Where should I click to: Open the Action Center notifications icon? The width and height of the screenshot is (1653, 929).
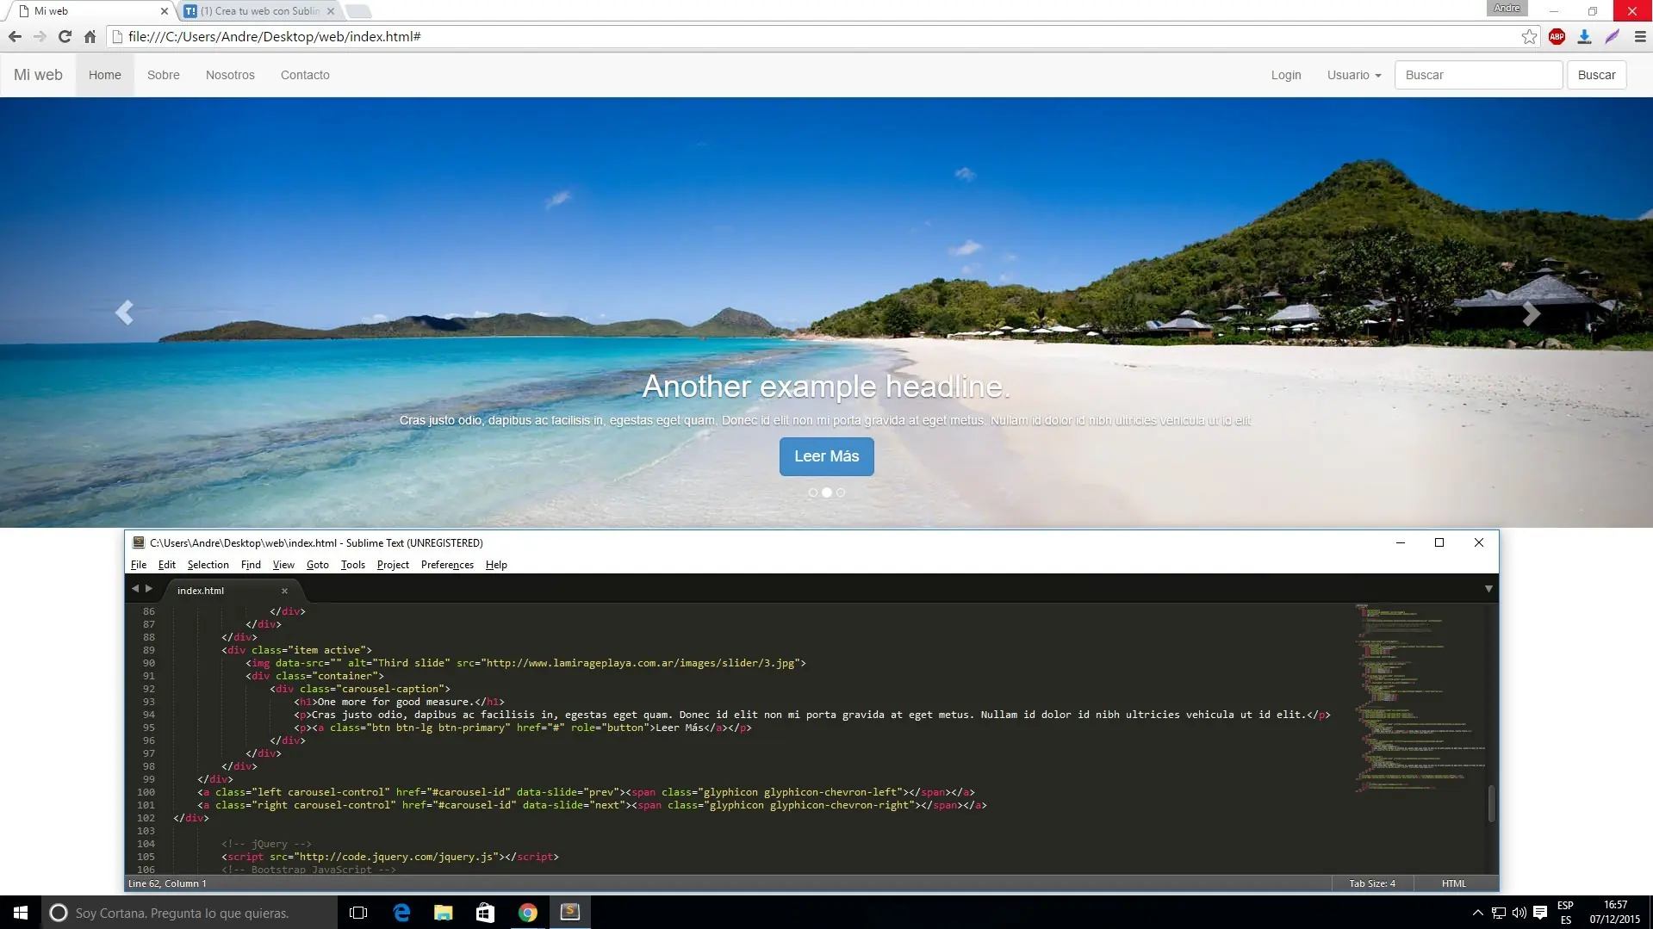(x=1540, y=913)
